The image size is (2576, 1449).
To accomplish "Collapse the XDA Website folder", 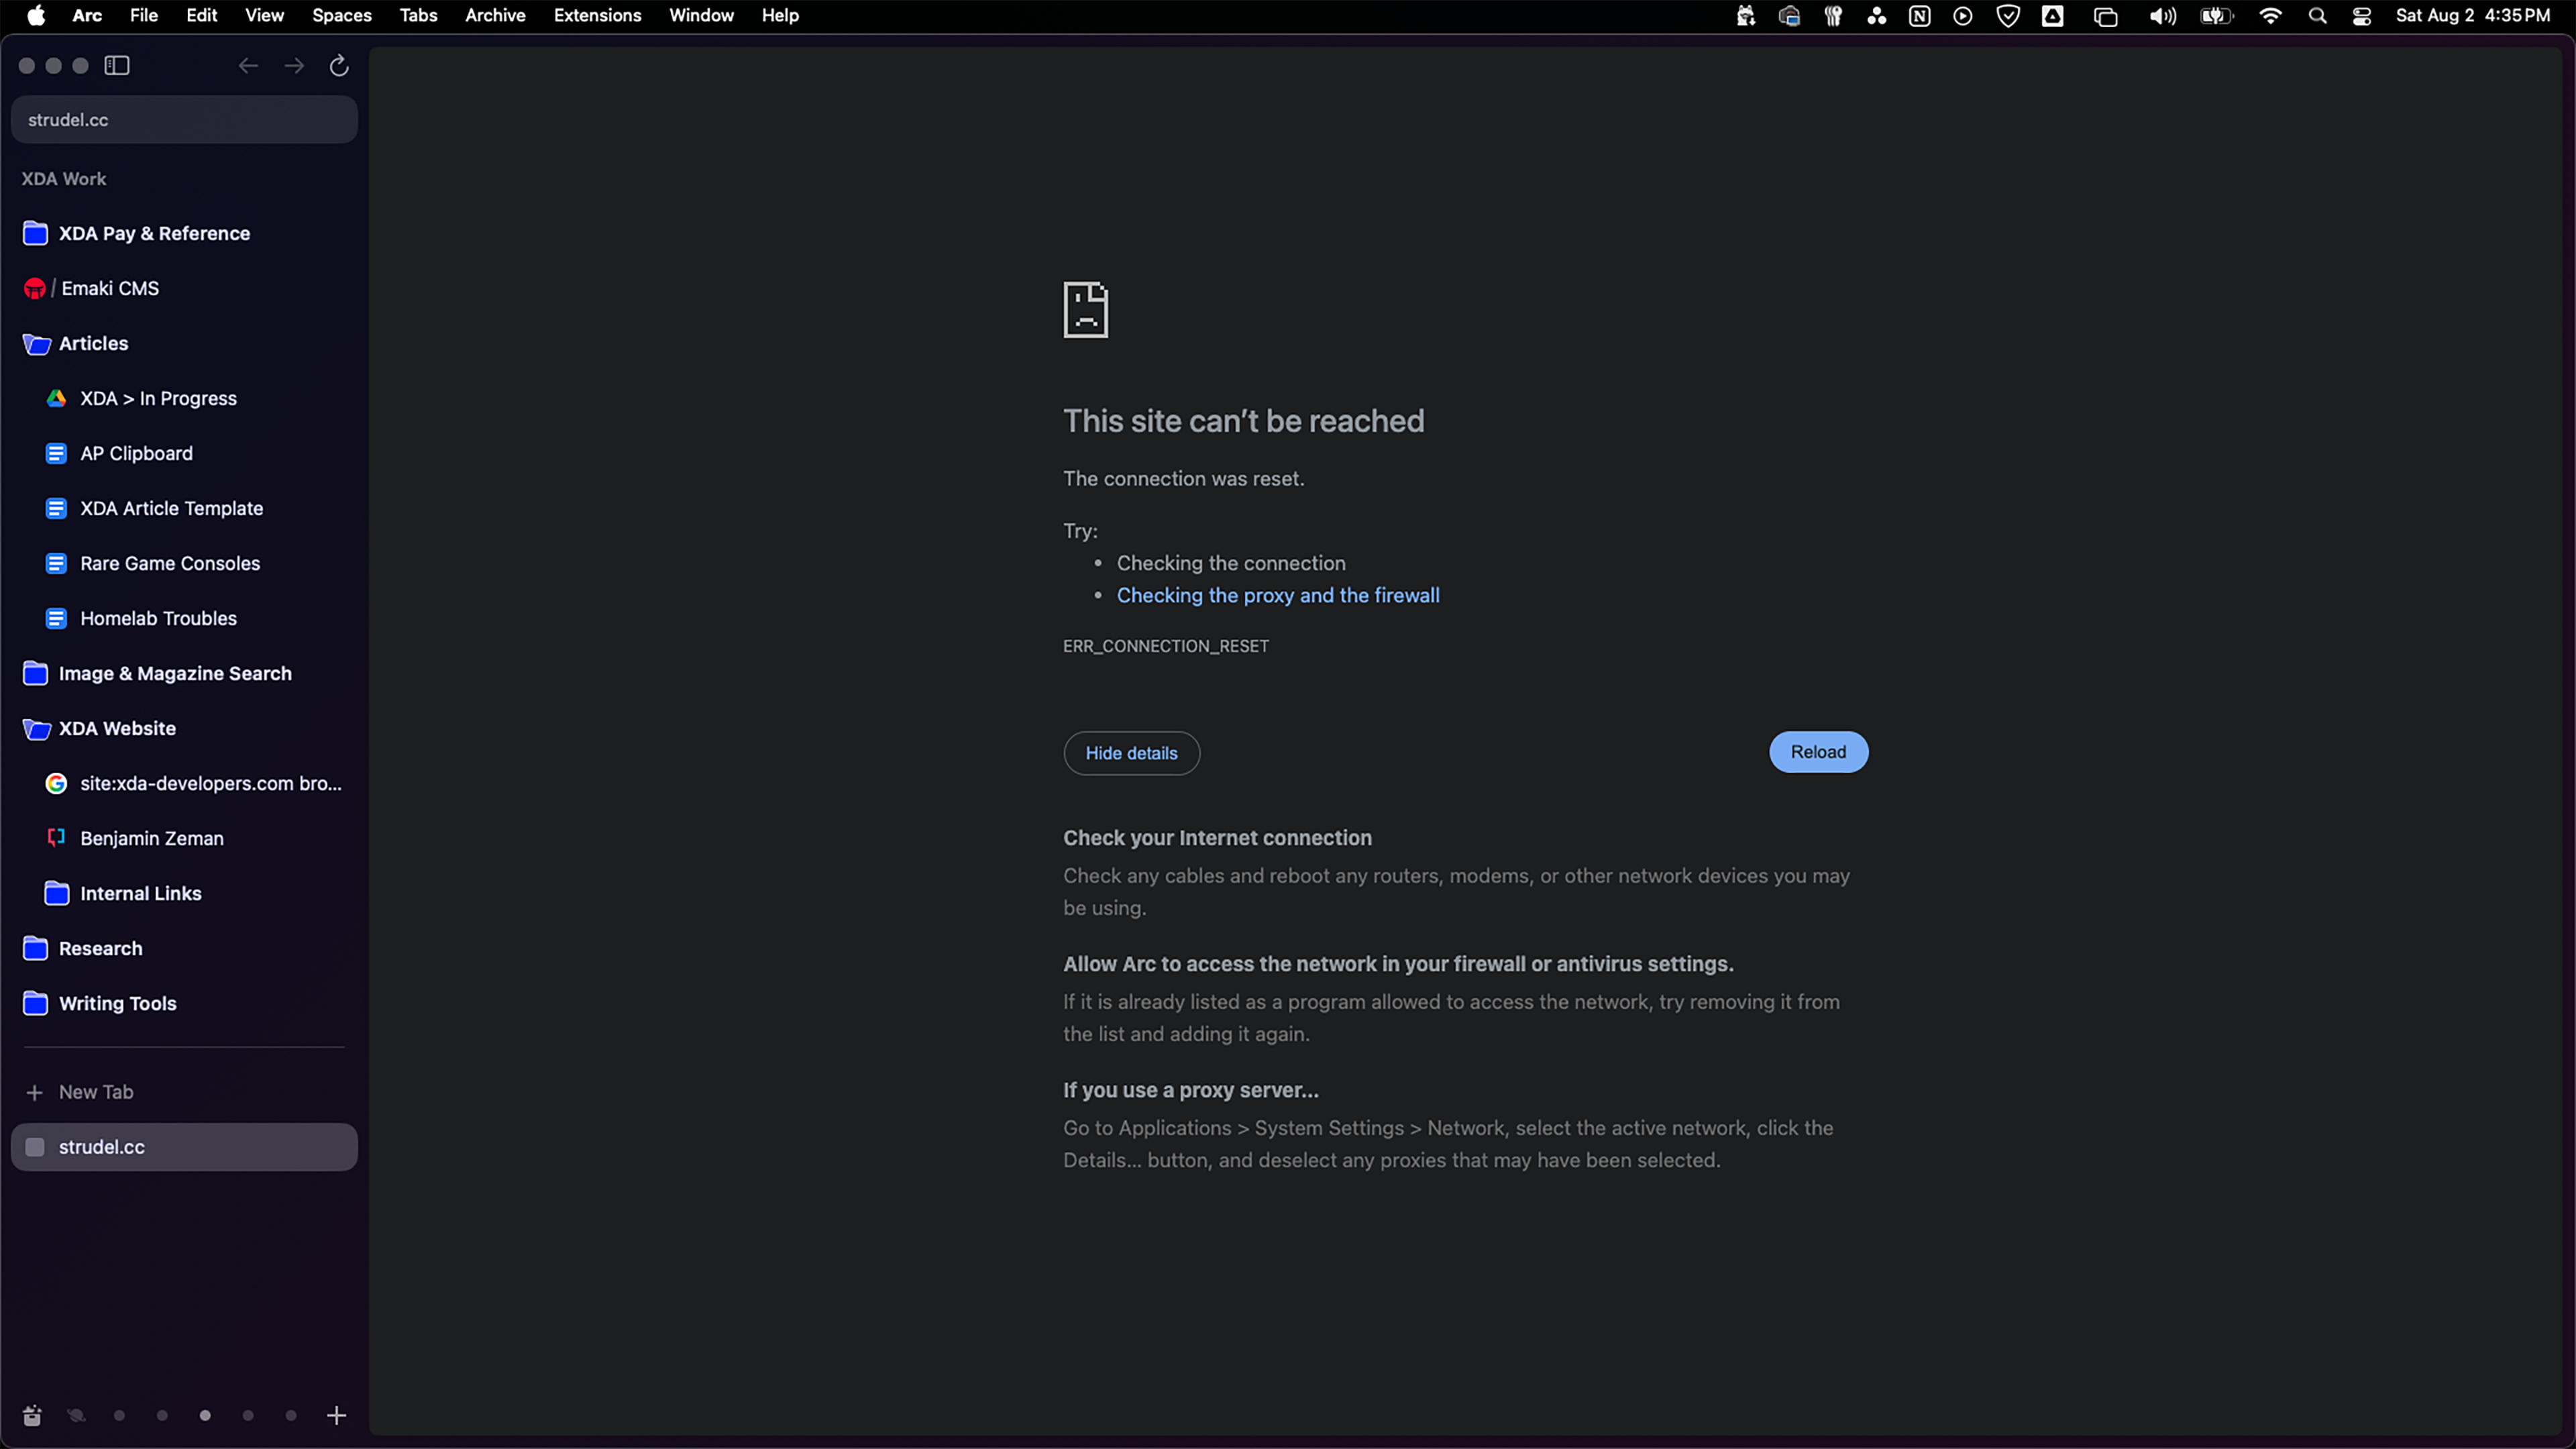I will pos(184,728).
